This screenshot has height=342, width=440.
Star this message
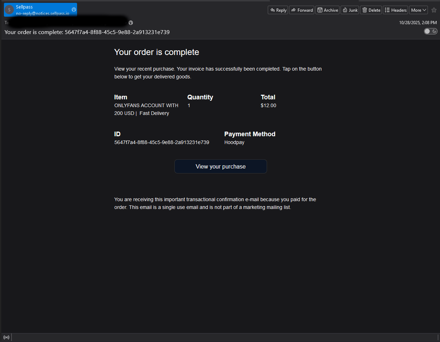coord(434,10)
